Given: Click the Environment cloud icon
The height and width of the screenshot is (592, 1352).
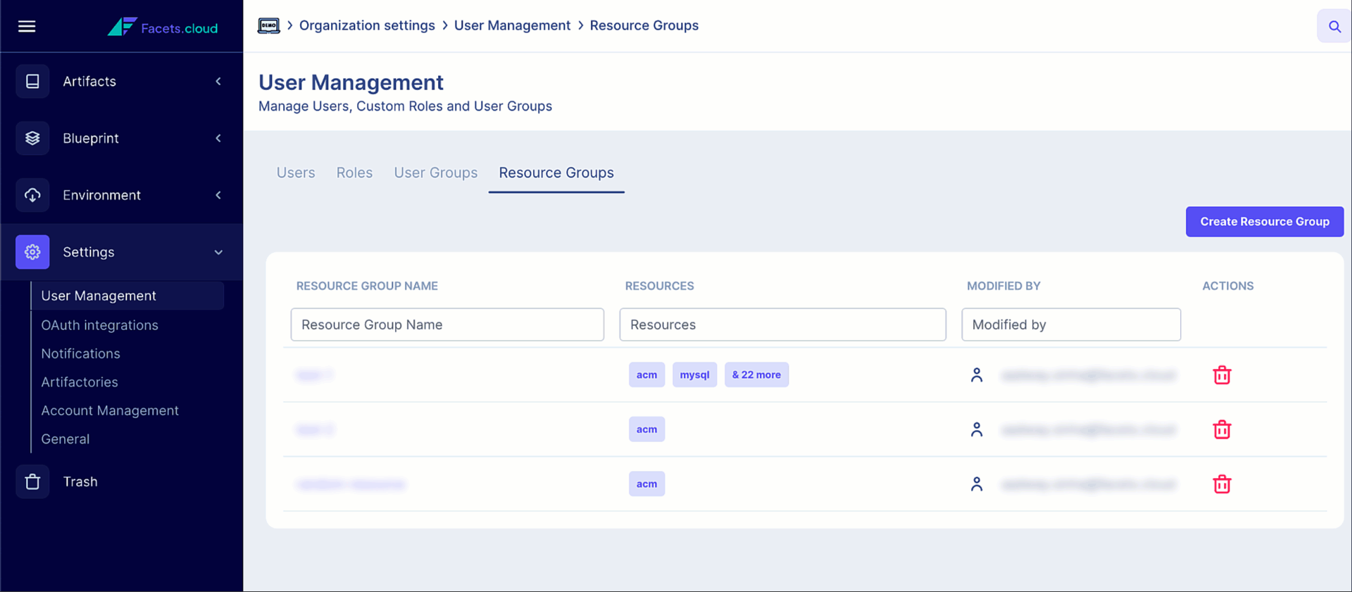Looking at the screenshot, I should point(32,195).
